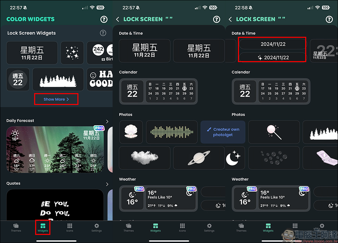The width and height of the screenshot is (338, 243).
Task: Select the pearl shell photo widget
Action: point(131,132)
